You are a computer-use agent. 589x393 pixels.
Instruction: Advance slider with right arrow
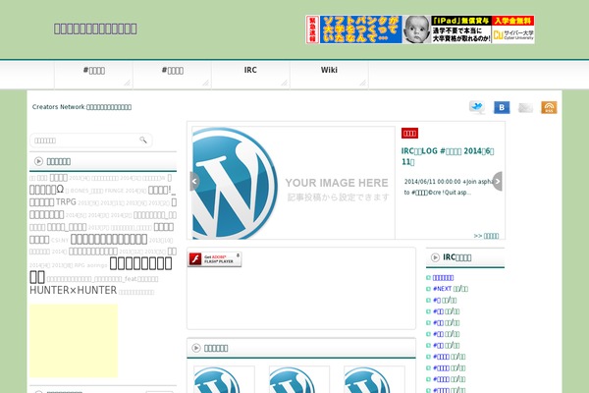498,181
